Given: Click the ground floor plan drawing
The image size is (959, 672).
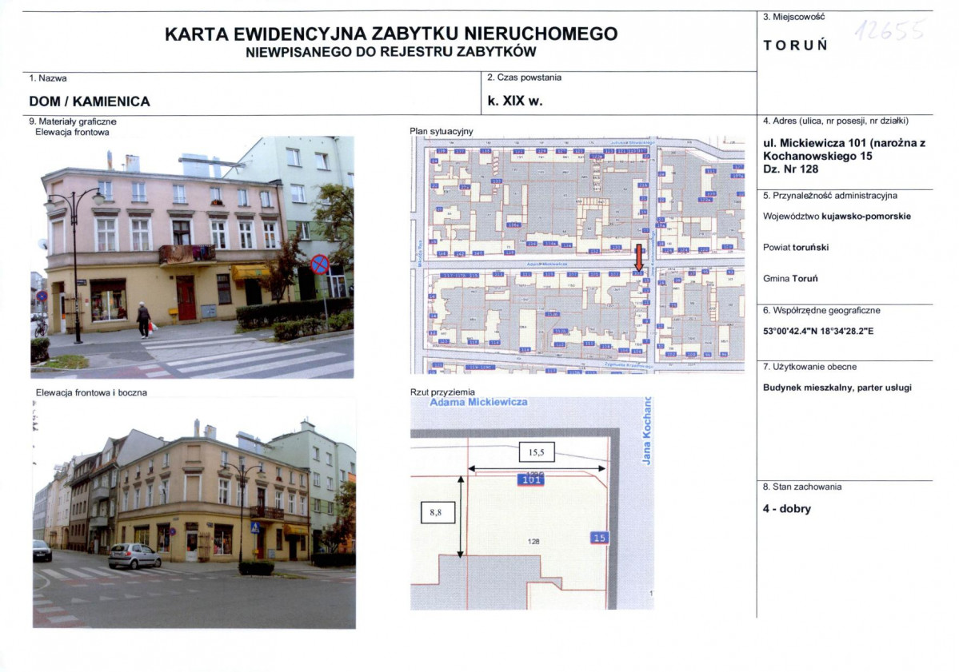Looking at the screenshot, I should 532,503.
